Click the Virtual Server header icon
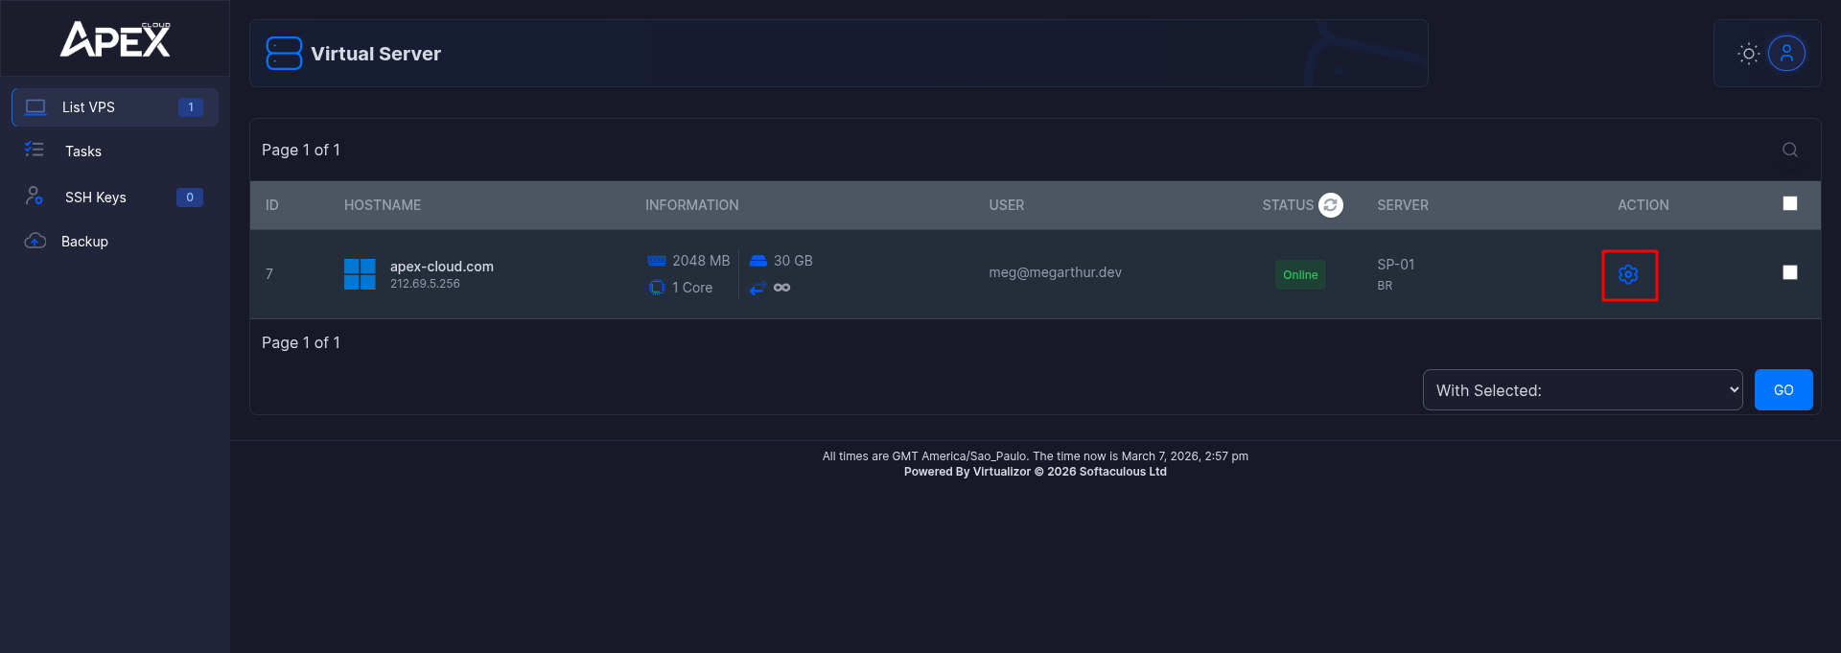 pos(284,54)
